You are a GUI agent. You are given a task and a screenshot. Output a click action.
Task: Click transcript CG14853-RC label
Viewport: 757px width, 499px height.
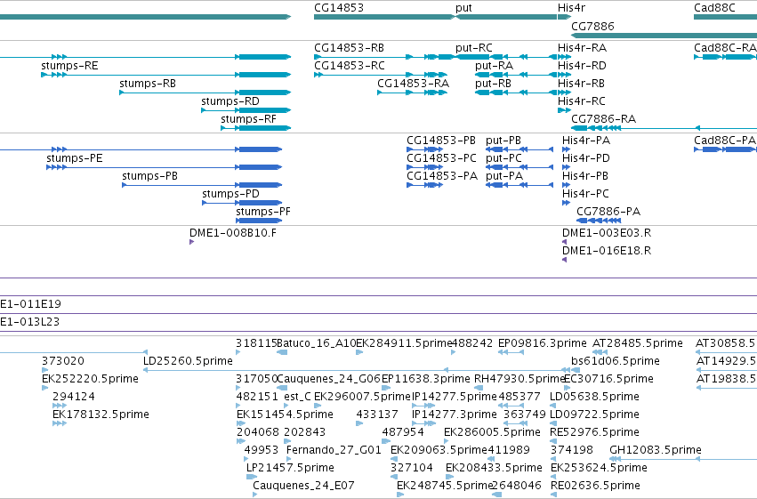(x=350, y=66)
